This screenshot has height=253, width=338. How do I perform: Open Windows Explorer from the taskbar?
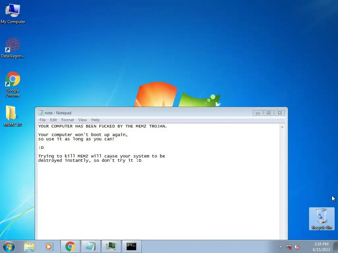29,246
